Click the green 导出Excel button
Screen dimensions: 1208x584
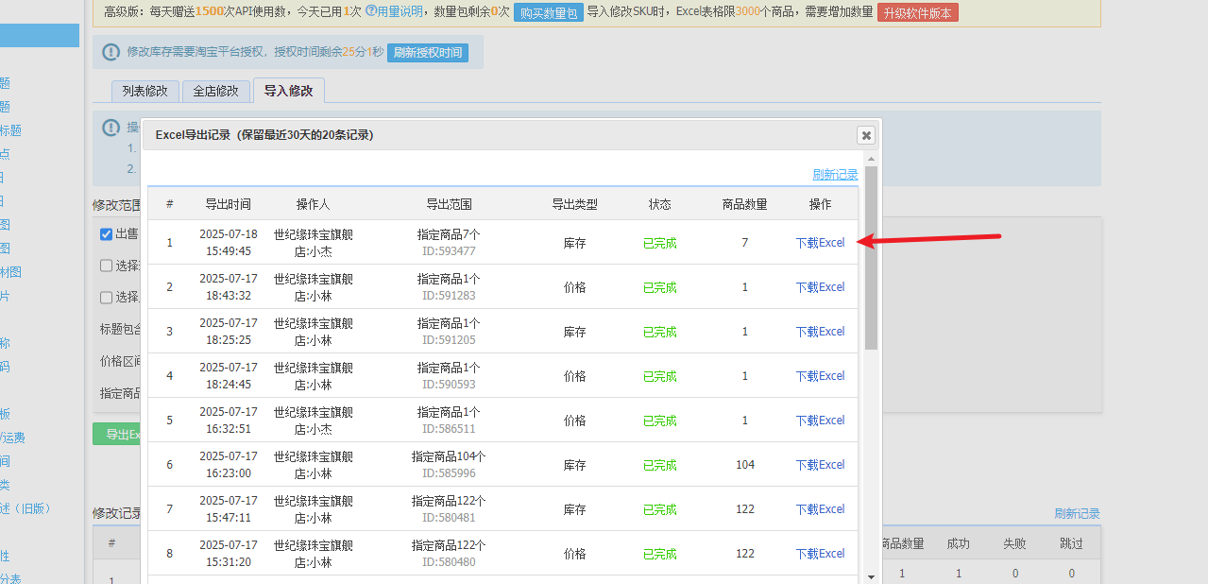click(x=117, y=435)
